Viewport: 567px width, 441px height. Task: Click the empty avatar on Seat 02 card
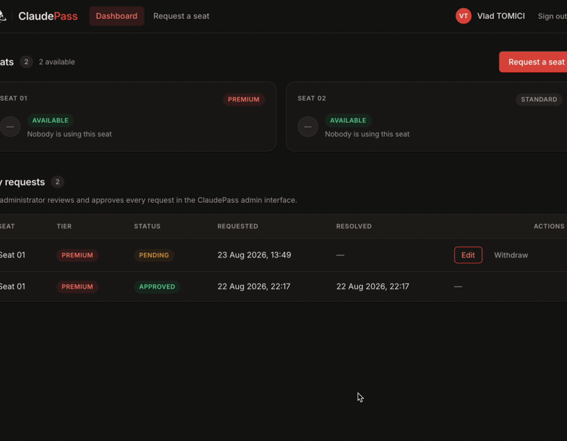pyautogui.click(x=307, y=127)
